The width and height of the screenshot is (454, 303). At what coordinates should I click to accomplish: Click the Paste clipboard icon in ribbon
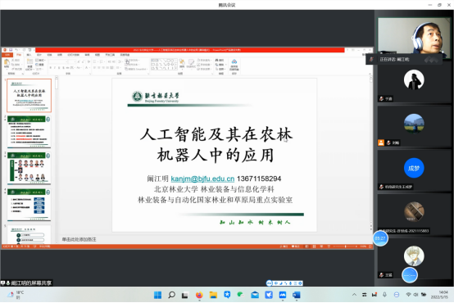pyautogui.click(x=7, y=64)
